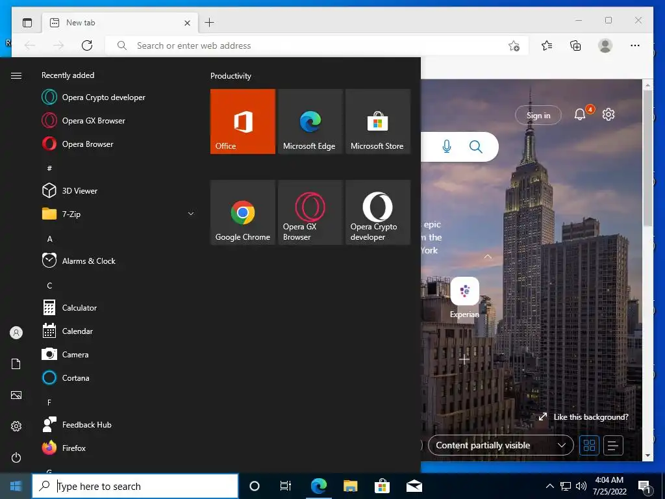Open Edge Settings and more menu
Viewport: 665px width, 499px height.
[635, 45]
